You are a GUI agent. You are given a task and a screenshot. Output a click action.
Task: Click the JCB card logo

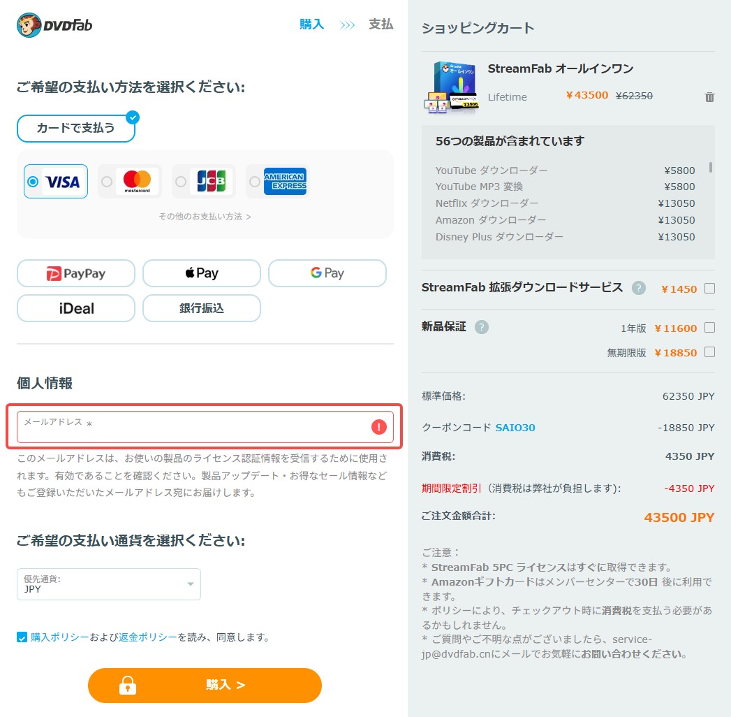(x=211, y=181)
